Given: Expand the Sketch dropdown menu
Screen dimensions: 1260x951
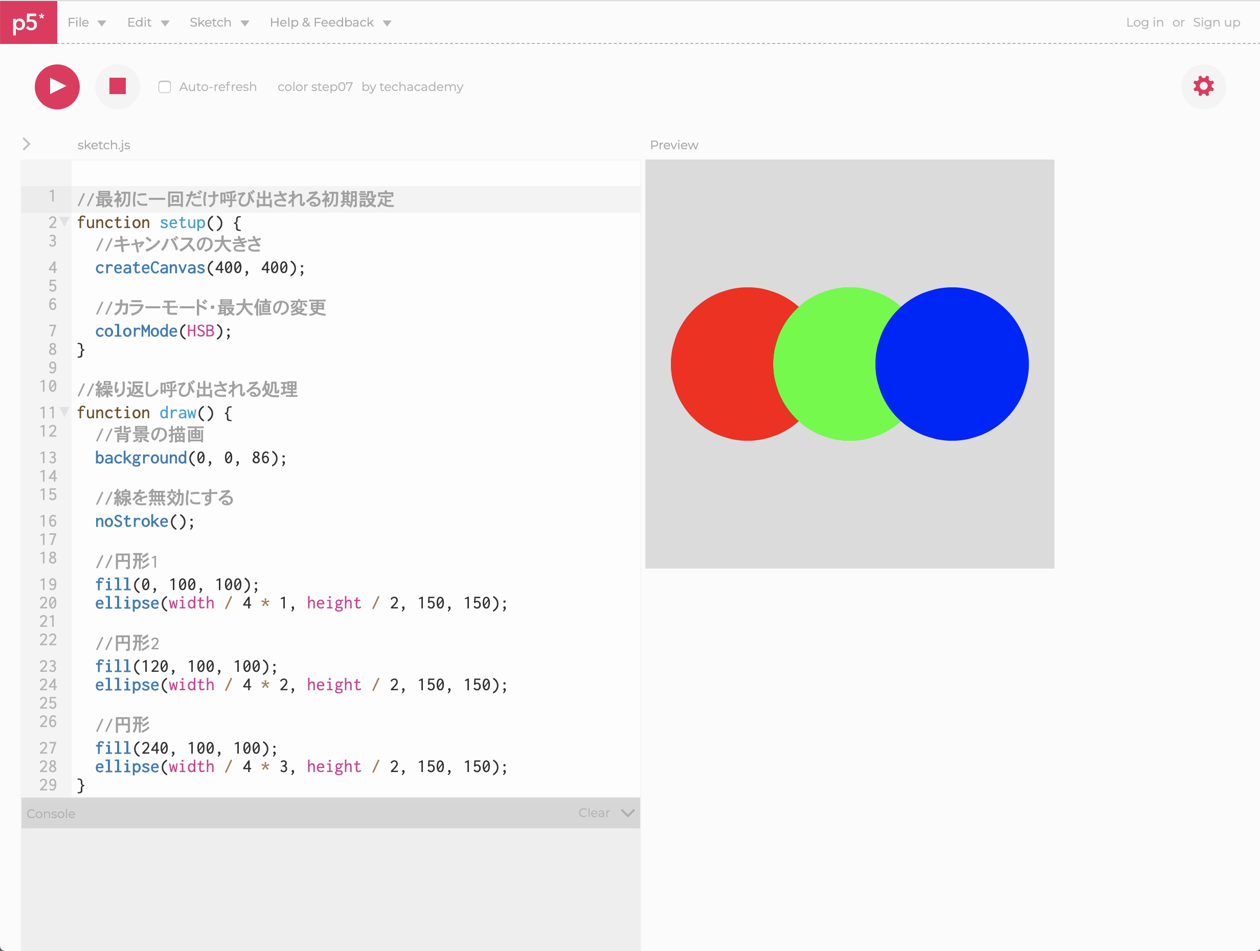Looking at the screenshot, I should click(219, 22).
